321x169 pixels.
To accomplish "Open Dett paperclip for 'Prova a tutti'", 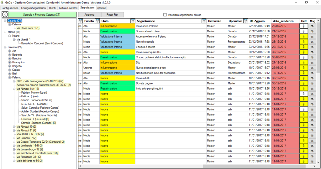I will pos(303,78).
